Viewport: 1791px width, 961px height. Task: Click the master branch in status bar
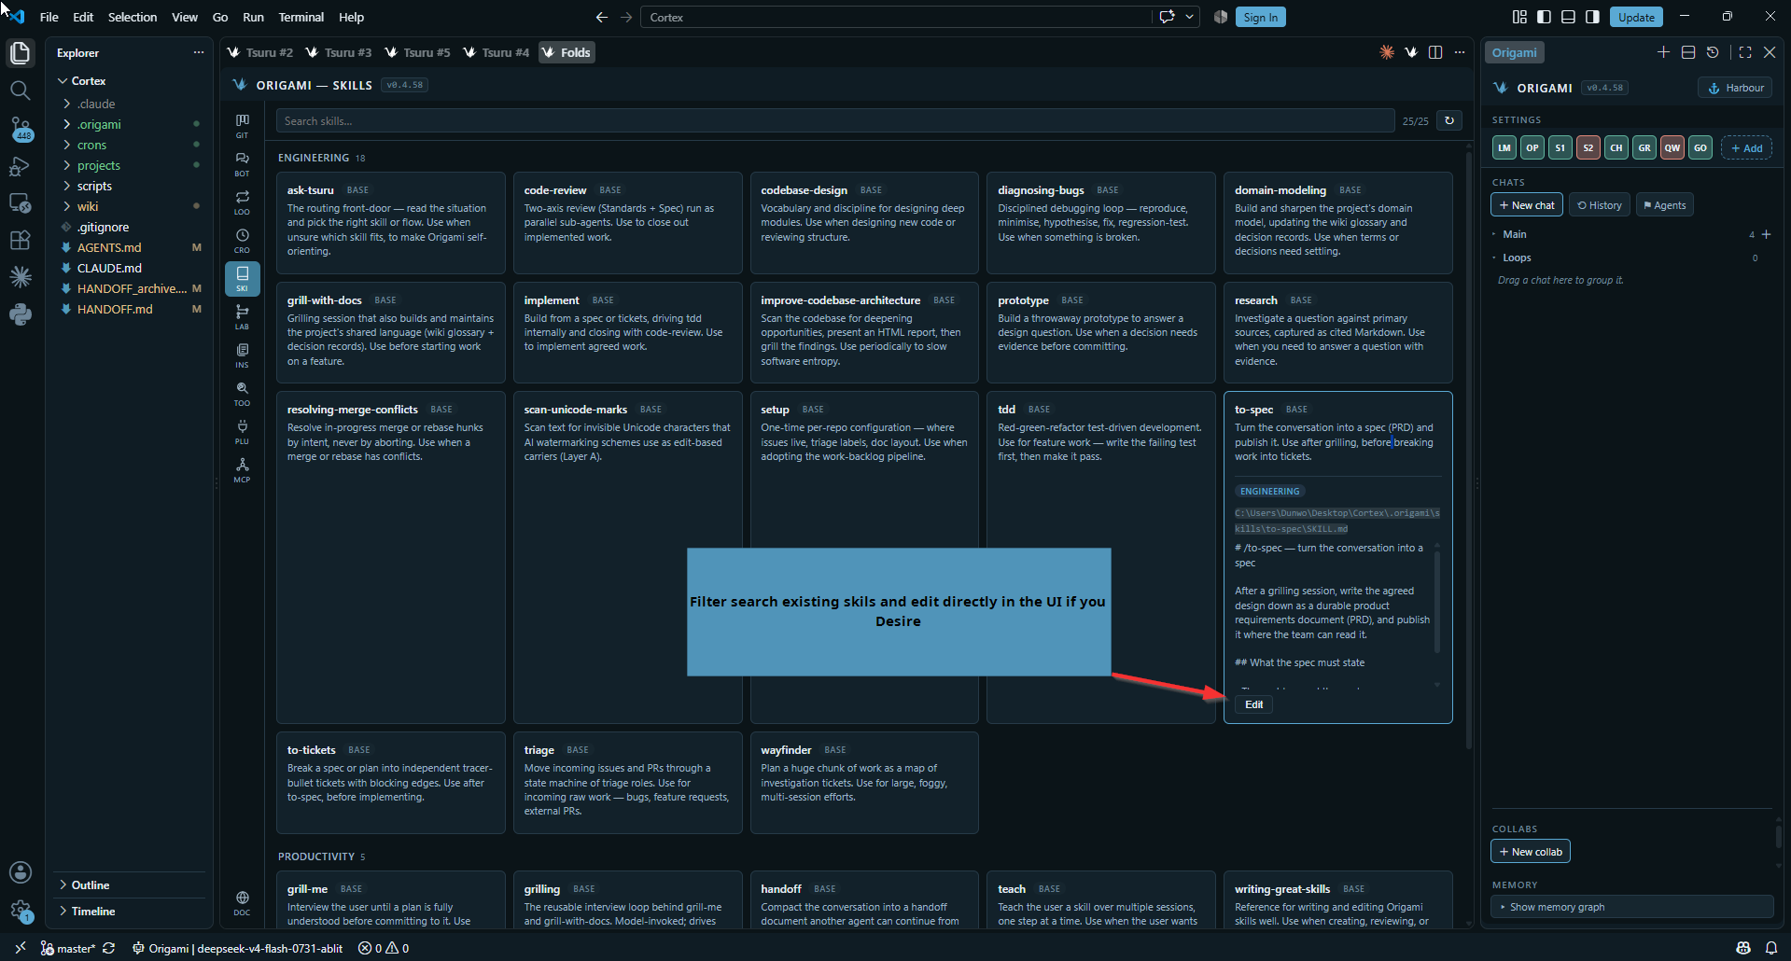[67, 948]
